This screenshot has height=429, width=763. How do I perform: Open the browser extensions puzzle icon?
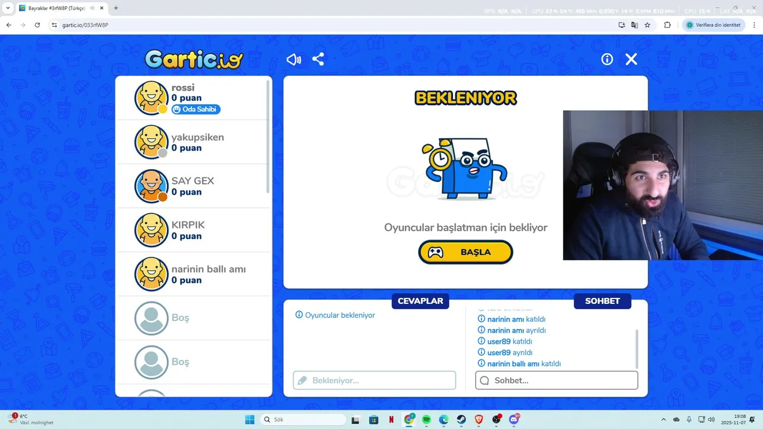[x=667, y=25]
